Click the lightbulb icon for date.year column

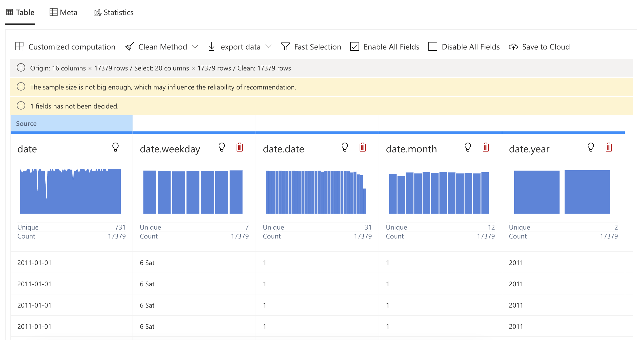tap(591, 147)
